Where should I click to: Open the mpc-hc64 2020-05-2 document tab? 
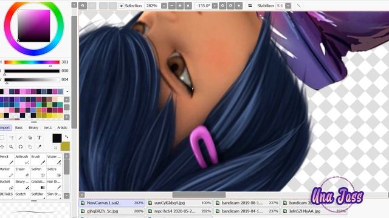180,211
